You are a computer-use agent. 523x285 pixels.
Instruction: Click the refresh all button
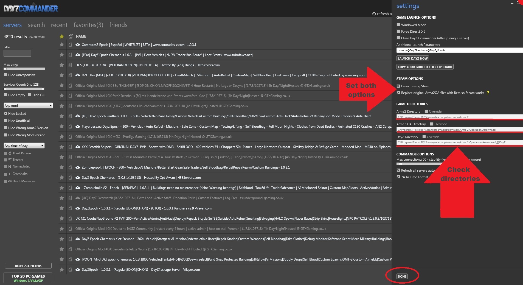382,14
